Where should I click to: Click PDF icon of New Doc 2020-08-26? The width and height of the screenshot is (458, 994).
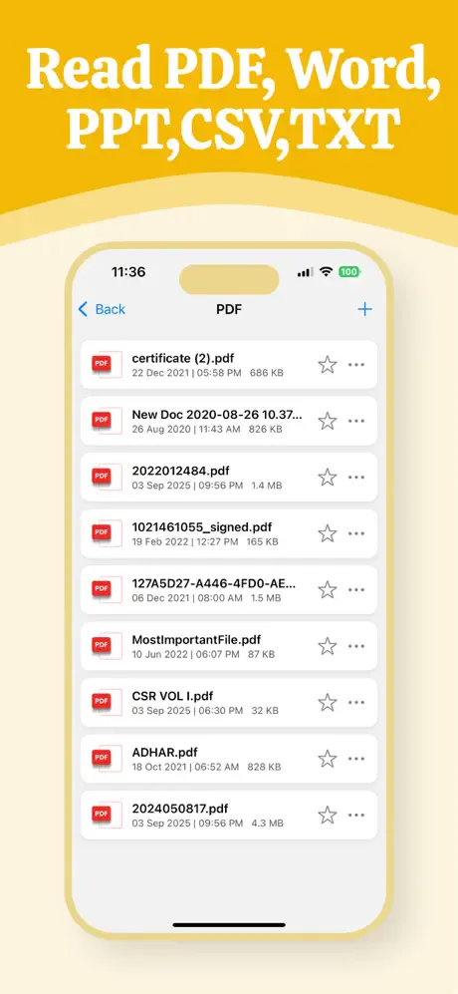tap(107, 421)
